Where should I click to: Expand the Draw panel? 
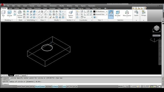pos(43,20)
